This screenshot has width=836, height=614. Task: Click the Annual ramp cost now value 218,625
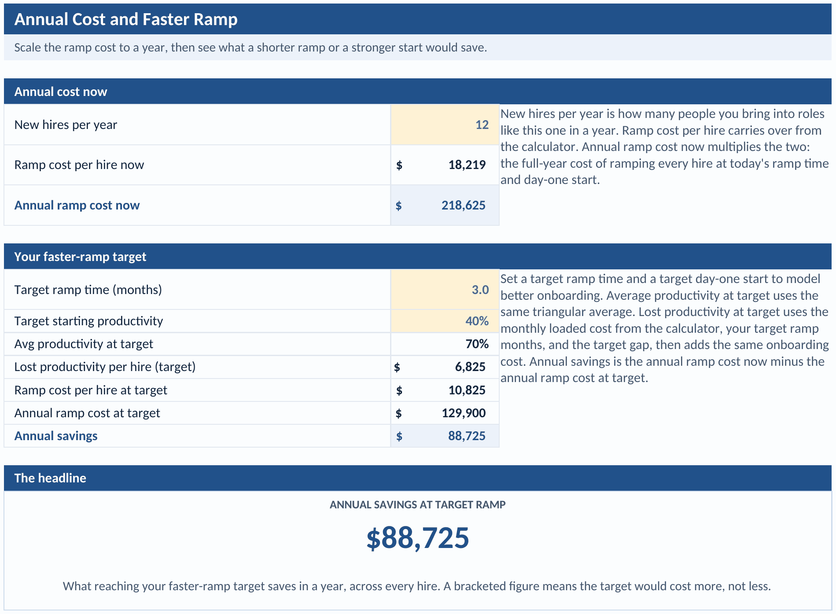tap(445, 205)
